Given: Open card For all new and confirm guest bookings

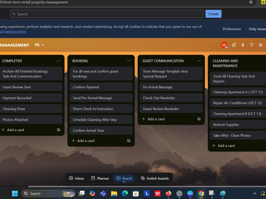Looking at the screenshot, I should point(101,73).
